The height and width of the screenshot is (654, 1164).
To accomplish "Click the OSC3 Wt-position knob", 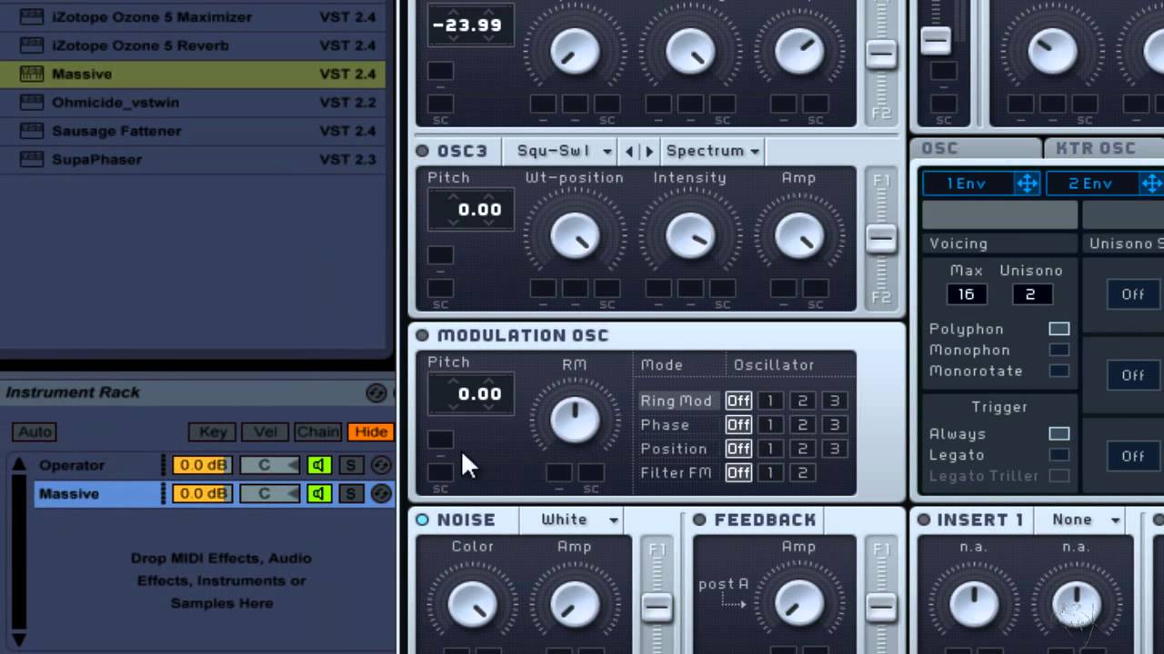I will (575, 237).
